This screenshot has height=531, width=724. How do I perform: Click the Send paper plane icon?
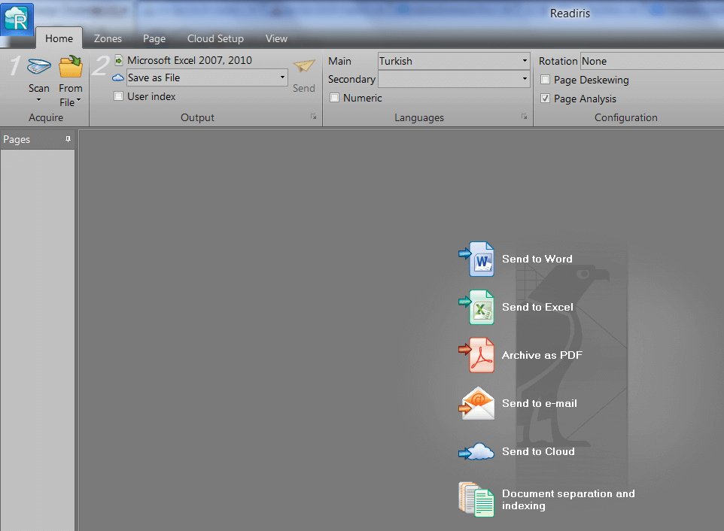coord(304,66)
